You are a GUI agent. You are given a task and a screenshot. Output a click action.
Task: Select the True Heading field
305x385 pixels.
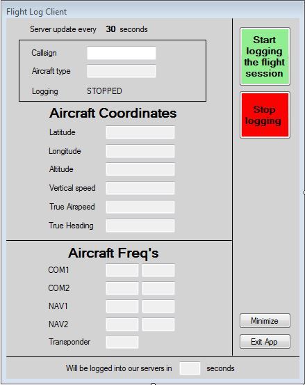[x=140, y=226]
